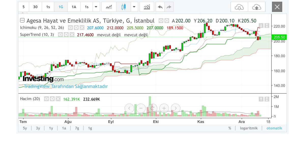305x141 pixels.
Task: Set date range to 1y
Action: pos(51,128)
